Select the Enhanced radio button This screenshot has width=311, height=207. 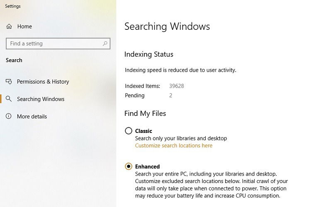[x=129, y=166]
